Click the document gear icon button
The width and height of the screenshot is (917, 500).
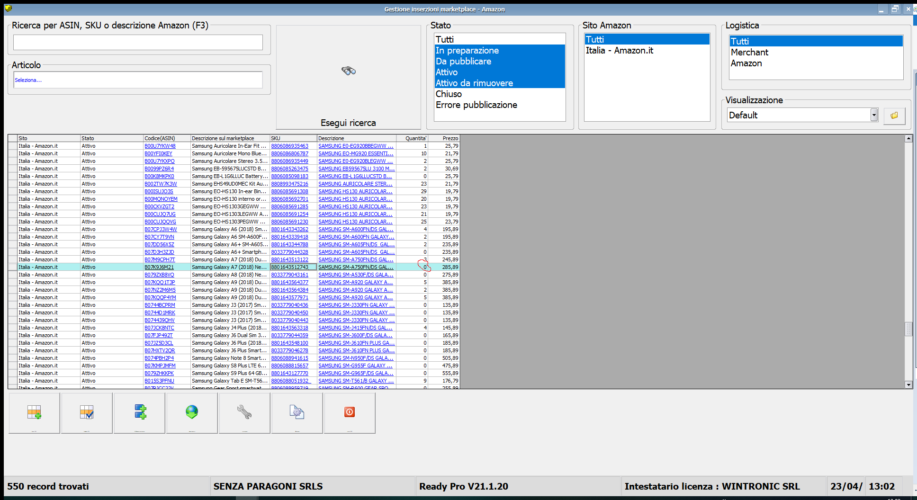(x=297, y=413)
